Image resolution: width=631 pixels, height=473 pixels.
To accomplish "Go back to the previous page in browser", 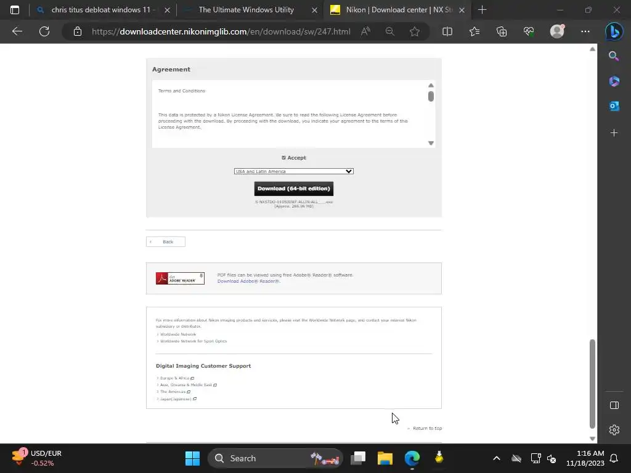I will [x=17, y=31].
